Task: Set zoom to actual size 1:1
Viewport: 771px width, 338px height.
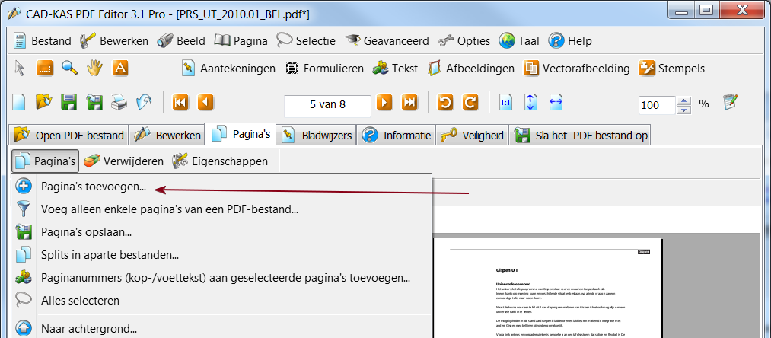Action: click(x=505, y=102)
